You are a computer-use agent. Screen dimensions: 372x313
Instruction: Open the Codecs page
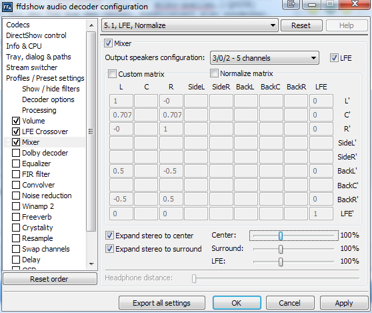18,25
